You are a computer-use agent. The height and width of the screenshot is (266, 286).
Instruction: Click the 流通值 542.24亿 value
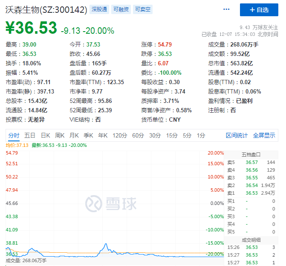pyautogui.click(x=242, y=73)
